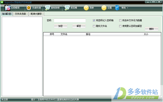
Task: Enable 使用默认密码加解密 checkbox
Action: coord(120,26)
